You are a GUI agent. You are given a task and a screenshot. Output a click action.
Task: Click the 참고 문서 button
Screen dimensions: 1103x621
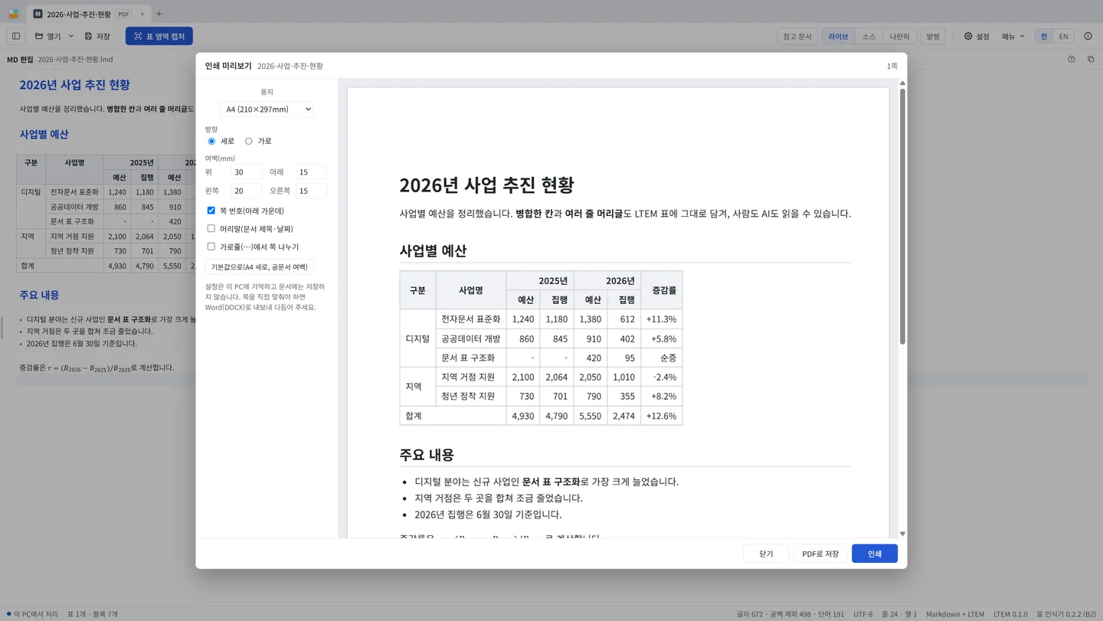pos(797,36)
